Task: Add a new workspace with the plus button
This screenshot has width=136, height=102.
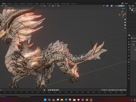Action: (x=77, y=4)
